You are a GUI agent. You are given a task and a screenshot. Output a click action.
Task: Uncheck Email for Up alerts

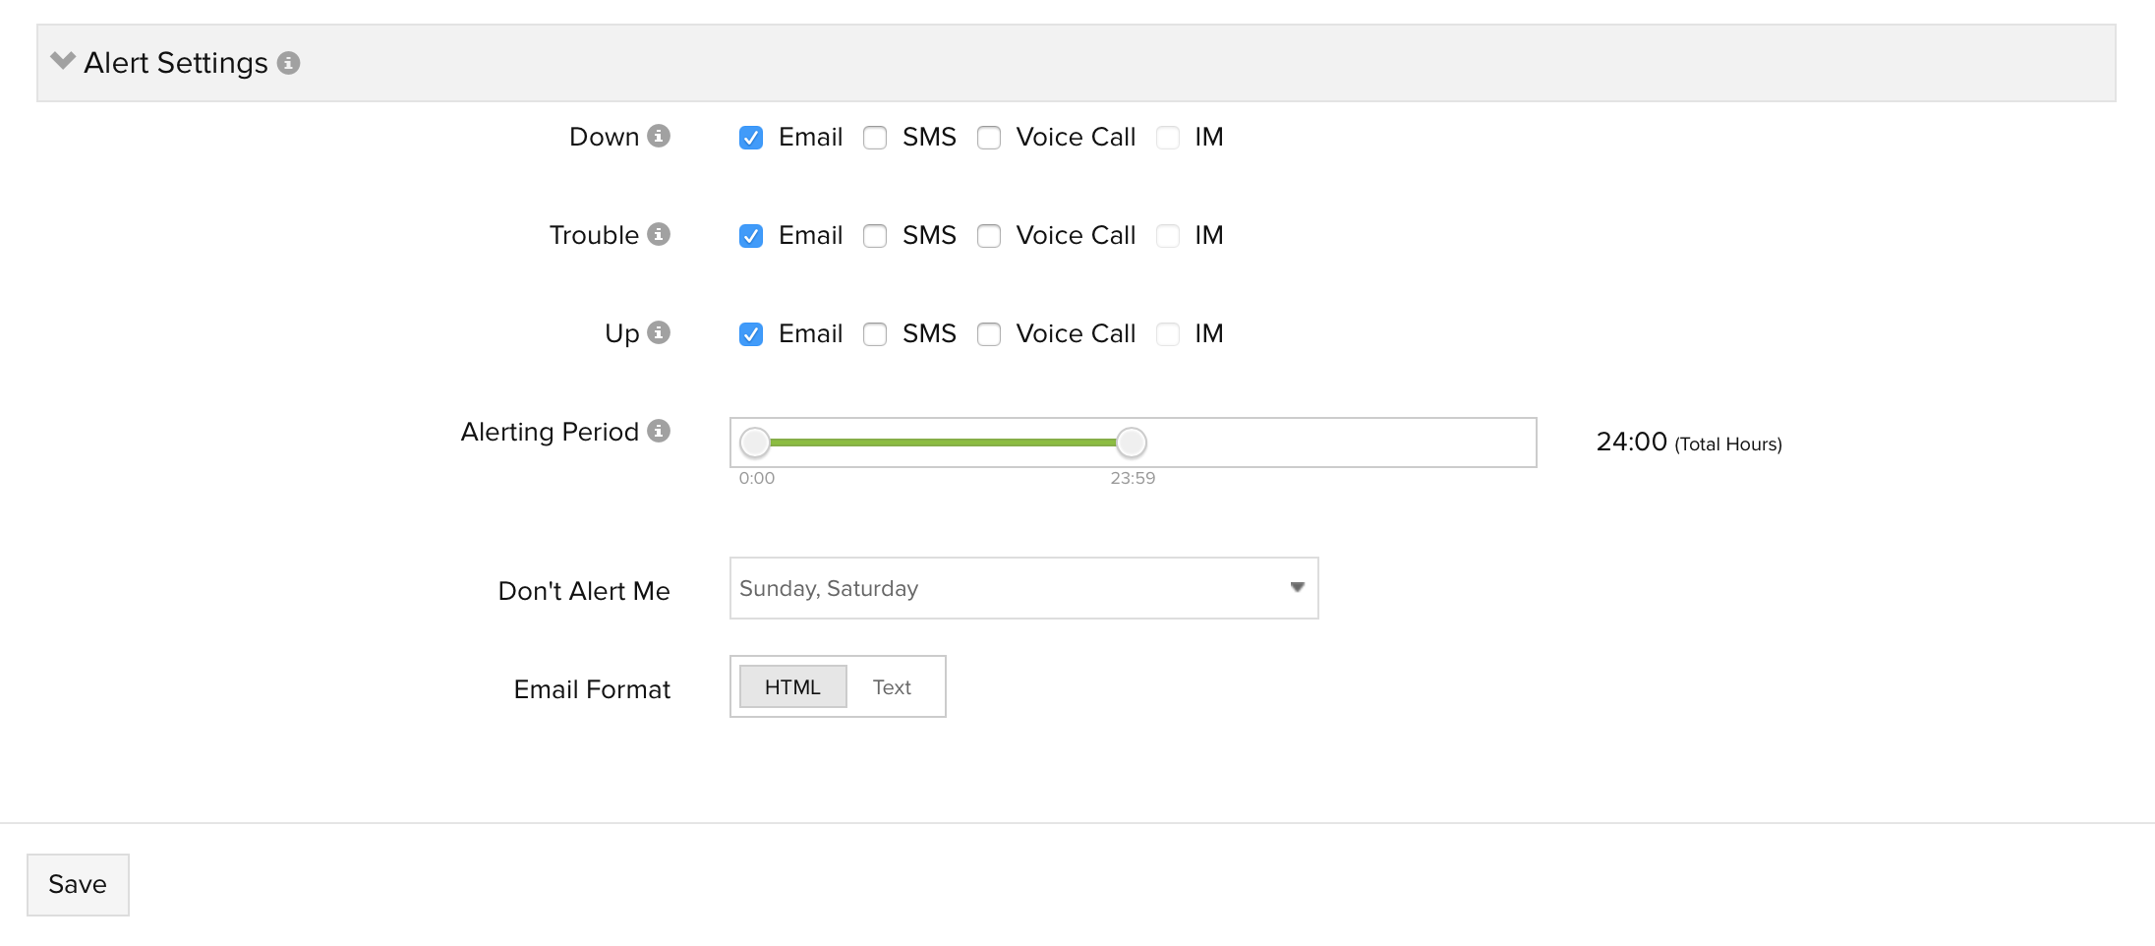(x=751, y=334)
